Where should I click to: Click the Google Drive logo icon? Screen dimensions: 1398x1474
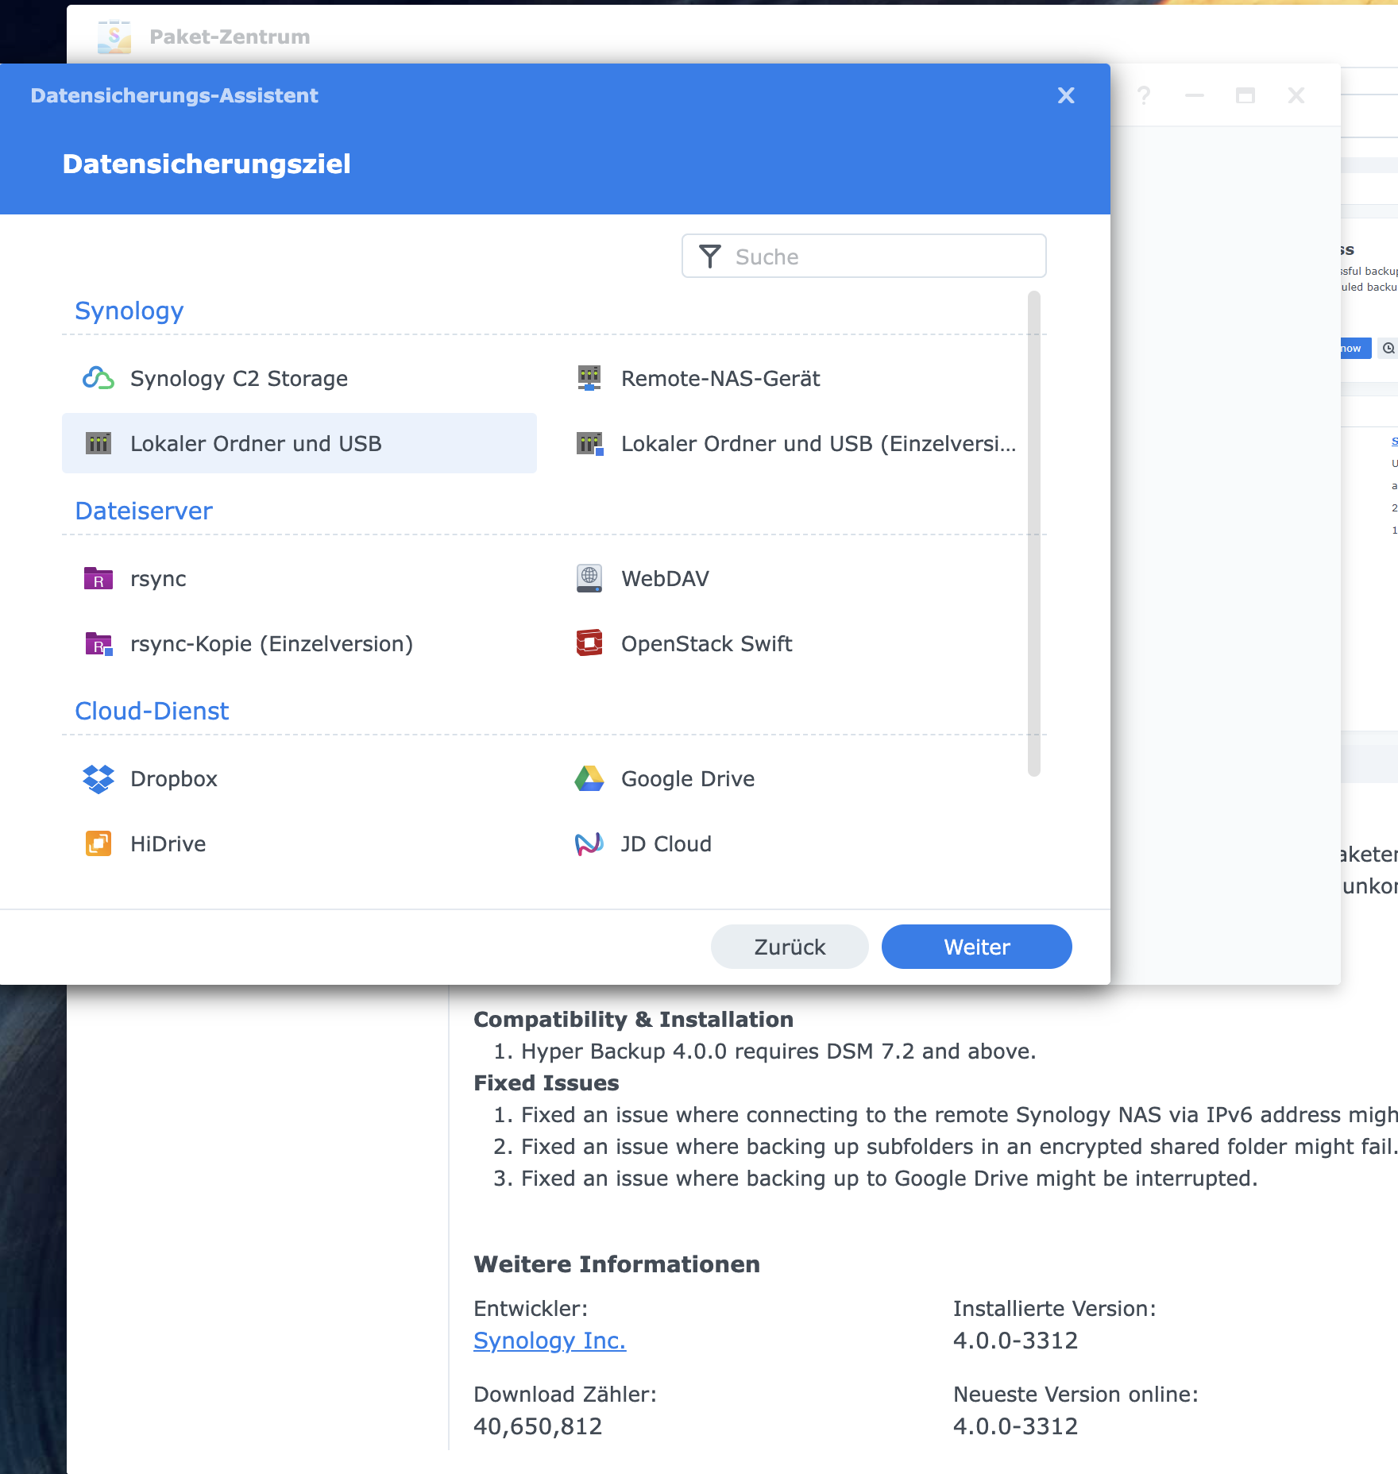(x=589, y=778)
